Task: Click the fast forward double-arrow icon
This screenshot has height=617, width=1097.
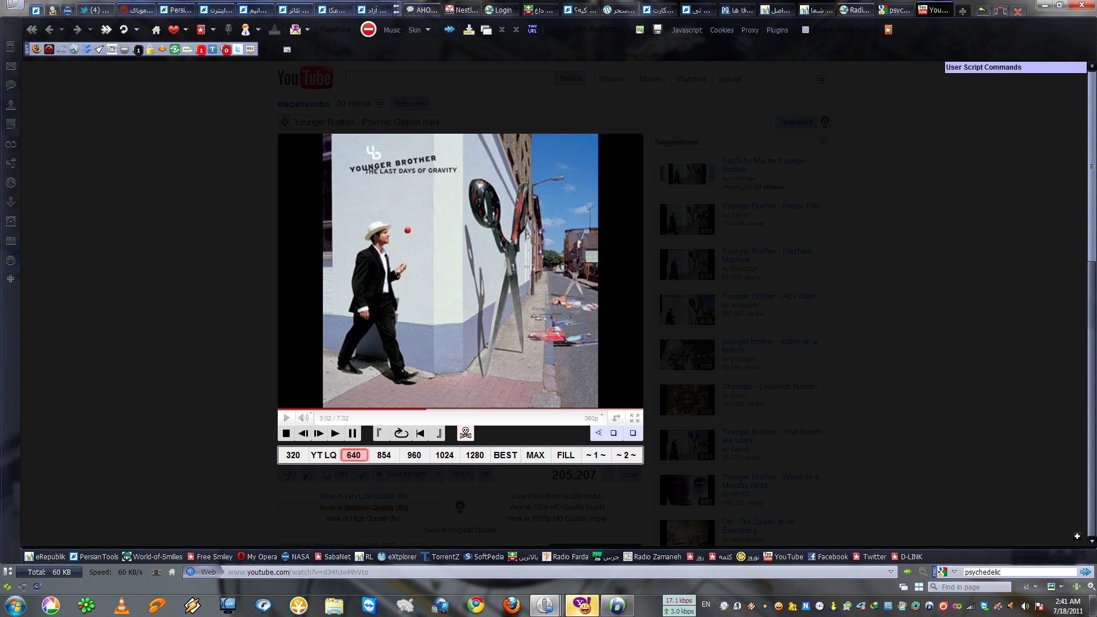Action: pos(106,30)
